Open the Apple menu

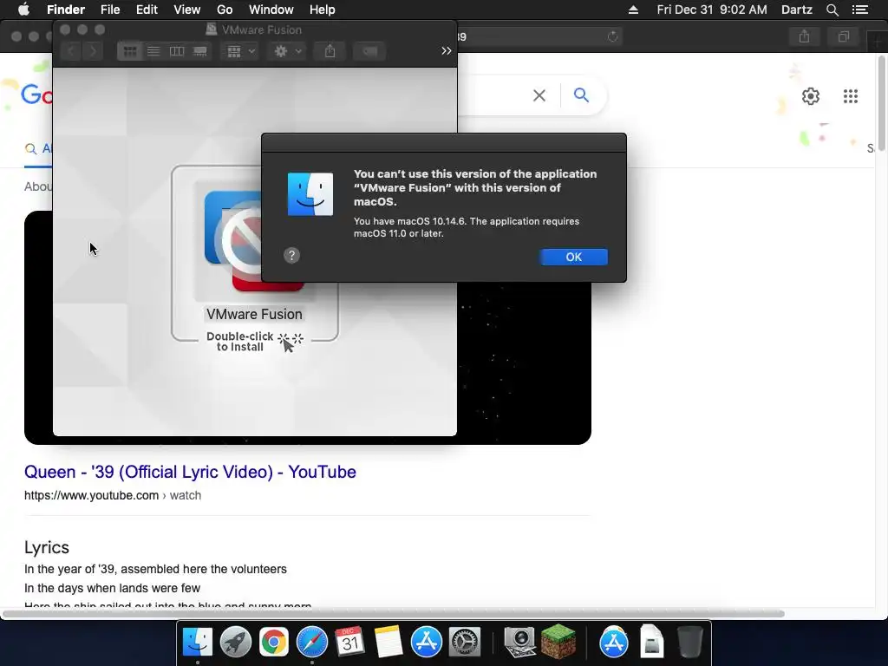23,10
